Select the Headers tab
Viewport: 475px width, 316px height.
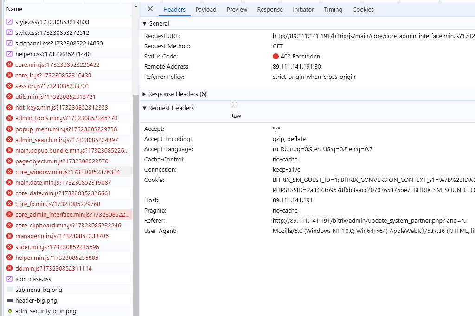coord(174,10)
